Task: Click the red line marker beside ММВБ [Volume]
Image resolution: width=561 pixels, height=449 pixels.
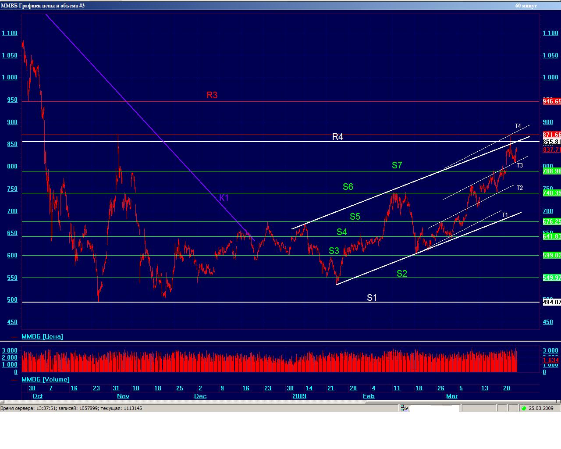Action: pos(14,380)
